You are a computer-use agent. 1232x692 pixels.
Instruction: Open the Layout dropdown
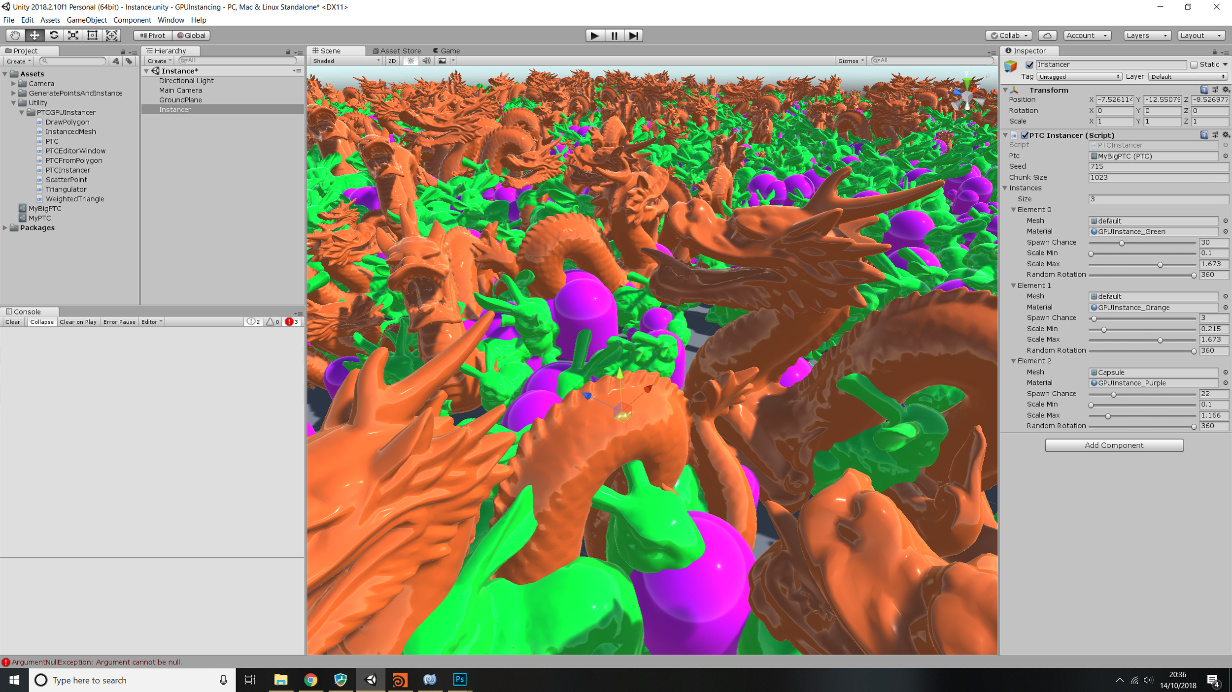1201,35
